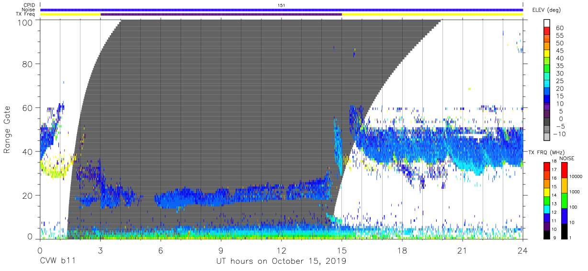The height and width of the screenshot is (271, 588).
Task: Click the NOISE legend title
Action: [567, 158]
